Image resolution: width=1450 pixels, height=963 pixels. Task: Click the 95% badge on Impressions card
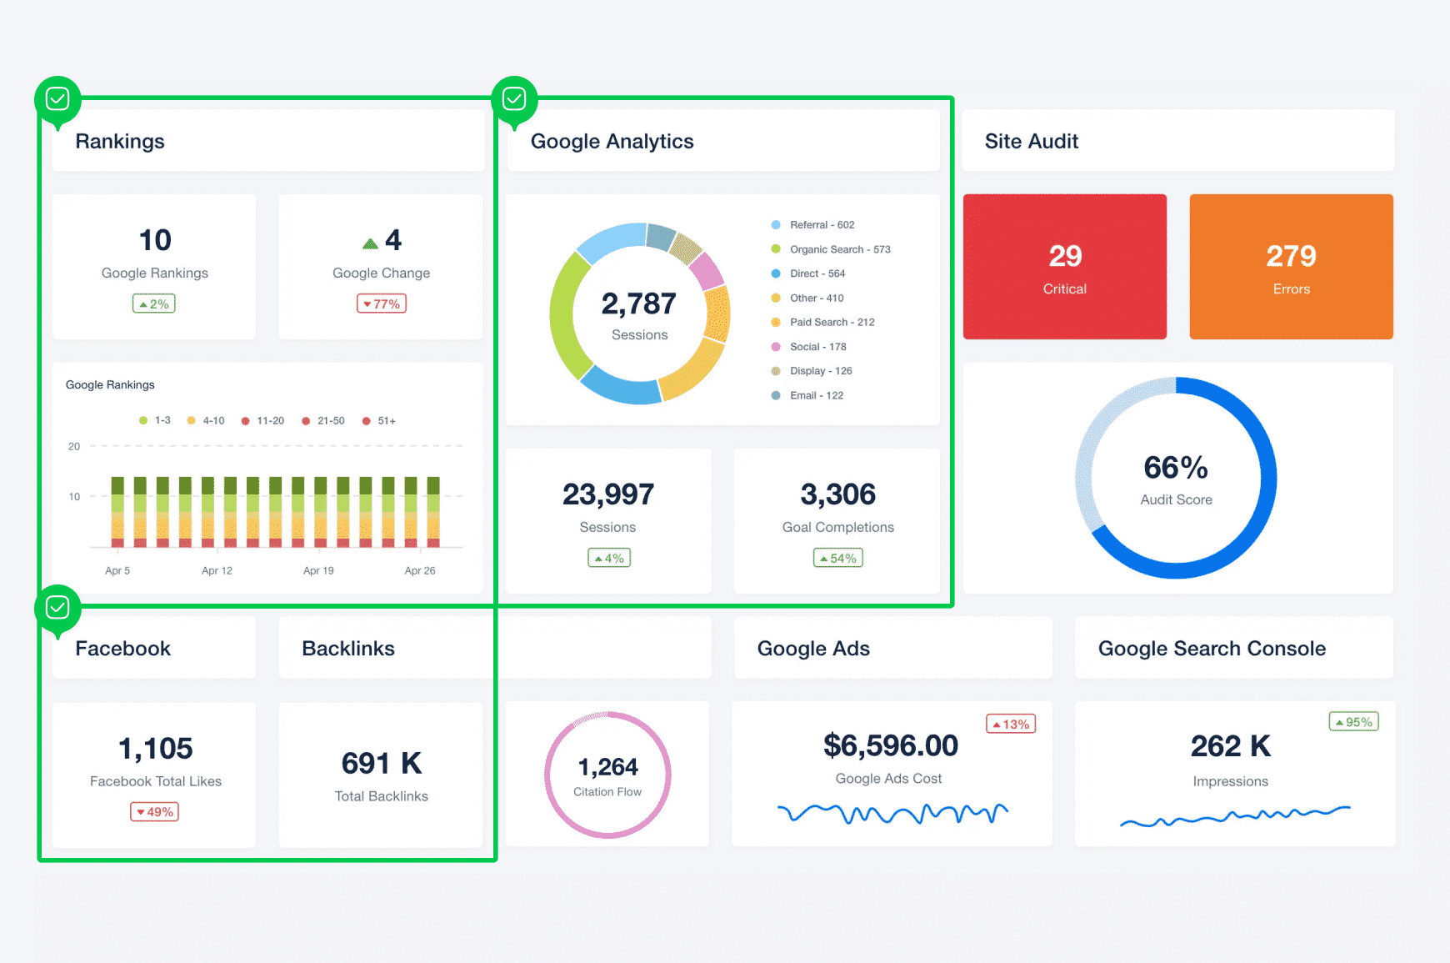click(x=1354, y=722)
